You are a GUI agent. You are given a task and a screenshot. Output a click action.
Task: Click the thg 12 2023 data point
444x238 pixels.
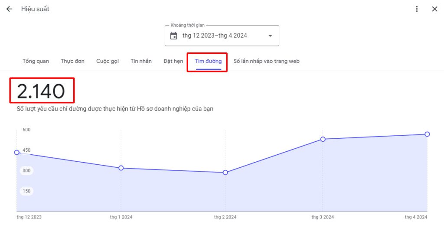coord(17,152)
